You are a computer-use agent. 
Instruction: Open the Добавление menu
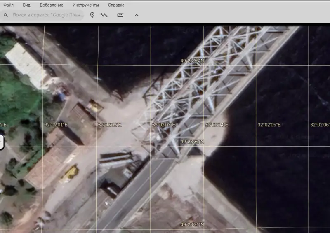(52, 5)
